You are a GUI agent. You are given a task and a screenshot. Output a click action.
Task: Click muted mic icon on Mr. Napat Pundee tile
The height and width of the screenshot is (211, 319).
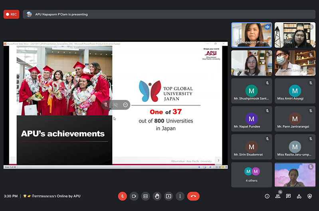click(267, 111)
